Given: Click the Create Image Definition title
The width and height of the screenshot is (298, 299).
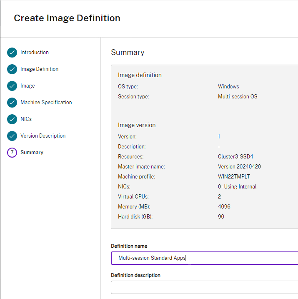Looking at the screenshot, I should 67,18.
